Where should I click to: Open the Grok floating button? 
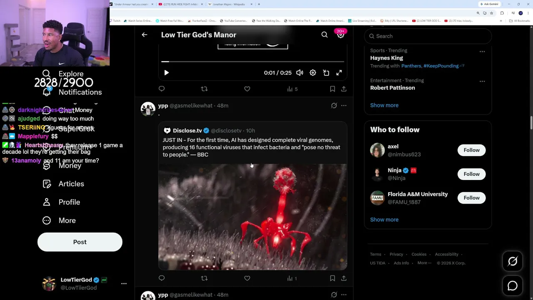(x=513, y=261)
